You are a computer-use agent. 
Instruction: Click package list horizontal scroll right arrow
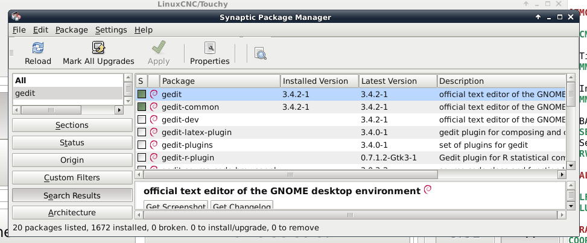(562, 174)
